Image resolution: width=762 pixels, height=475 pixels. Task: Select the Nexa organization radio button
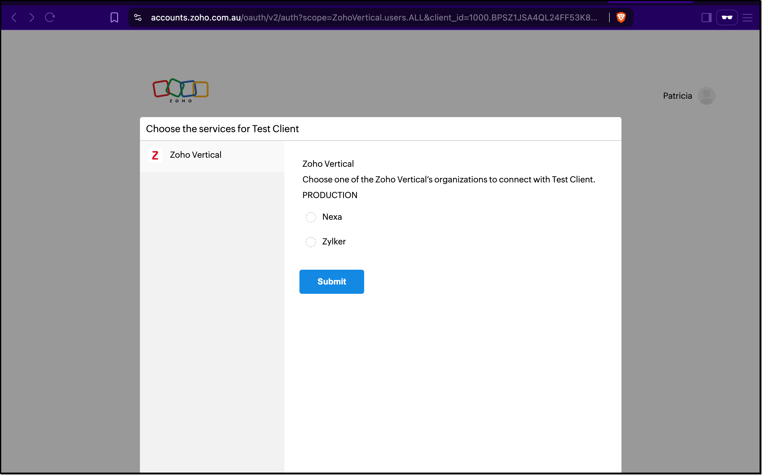pyautogui.click(x=311, y=217)
